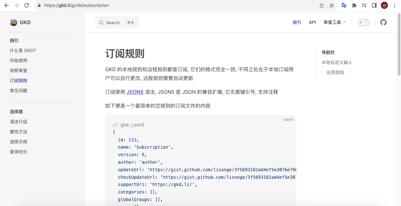Open the Chrome three-dot menu
The image size is (401, 206).
(x=394, y=5)
